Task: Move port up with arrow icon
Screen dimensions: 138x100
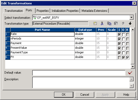Action: 123,24
